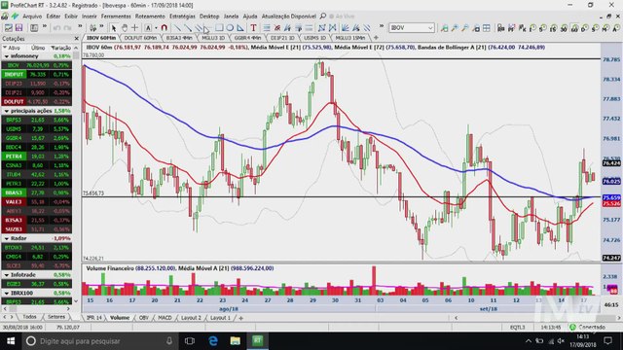Select the ellipse drawing tool
This screenshot has height=350, width=623.
(x=230, y=28)
